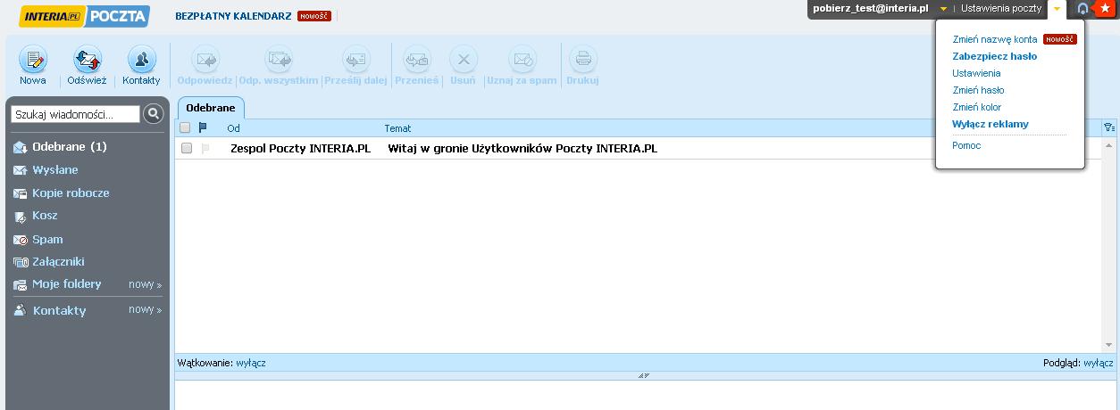Click the message list scrollbar down arrow
1120x410 pixels.
tap(1109, 345)
